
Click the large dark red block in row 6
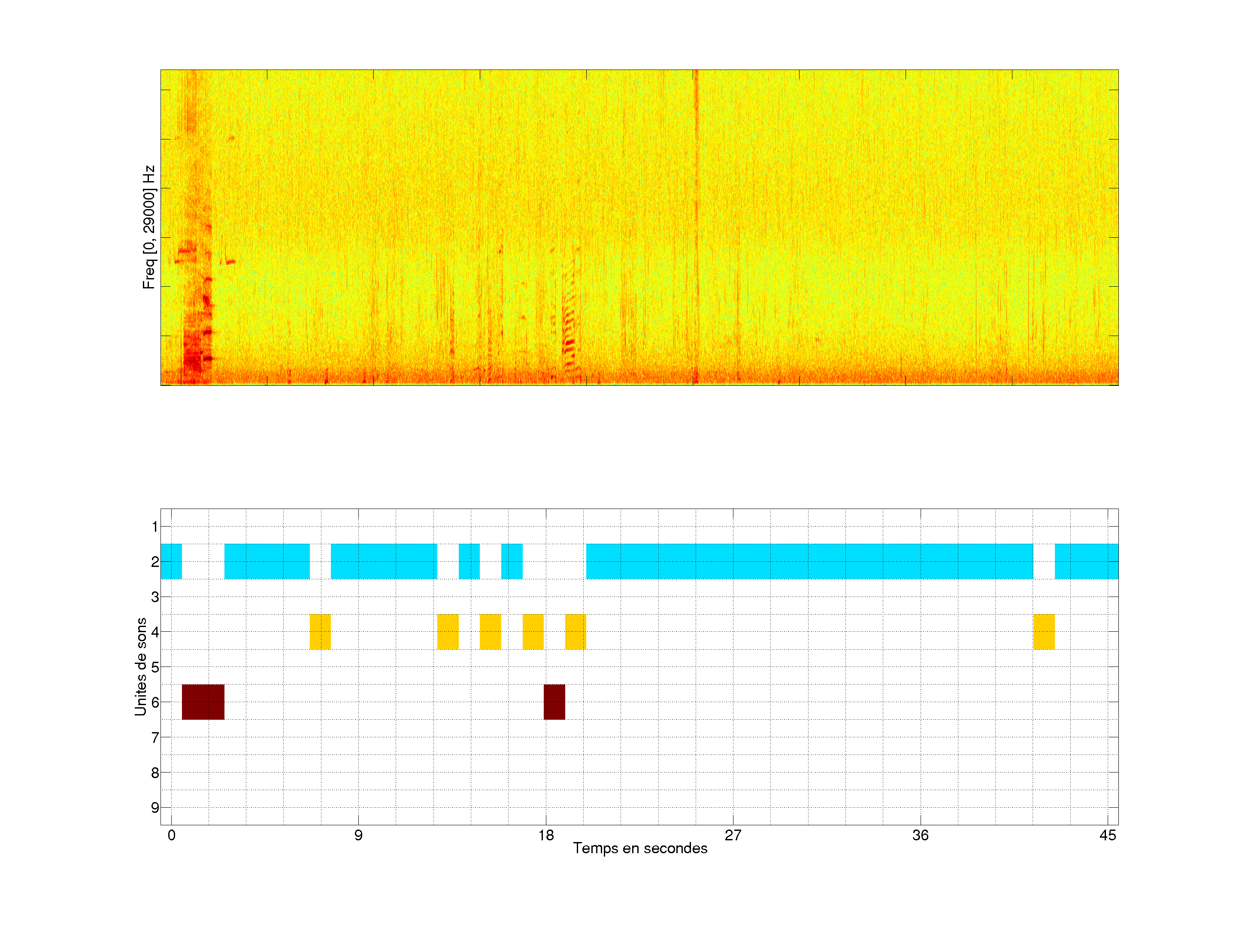(x=203, y=702)
